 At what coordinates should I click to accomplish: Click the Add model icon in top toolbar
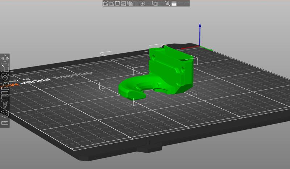click(106, 3)
